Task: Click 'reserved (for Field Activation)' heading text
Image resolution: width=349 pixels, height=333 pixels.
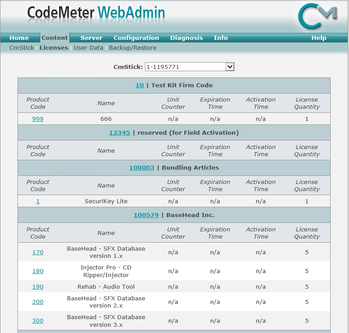Action: 188,132
